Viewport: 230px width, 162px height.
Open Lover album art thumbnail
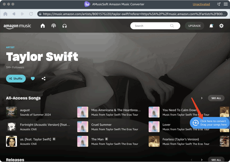point(154,127)
